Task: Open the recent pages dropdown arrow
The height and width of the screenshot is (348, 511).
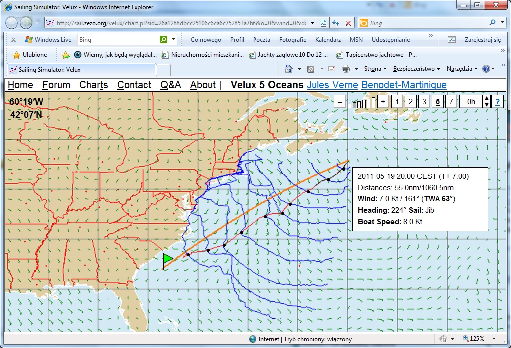Action: [37, 23]
